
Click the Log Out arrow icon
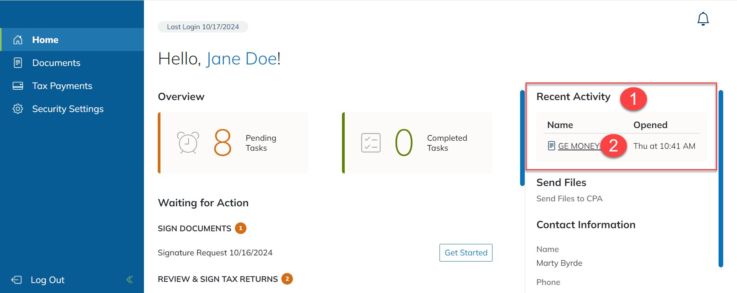click(x=17, y=280)
